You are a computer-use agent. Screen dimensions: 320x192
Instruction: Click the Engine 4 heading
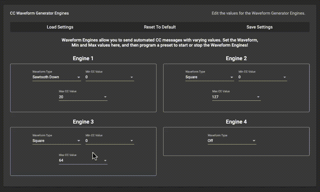[x=236, y=122]
